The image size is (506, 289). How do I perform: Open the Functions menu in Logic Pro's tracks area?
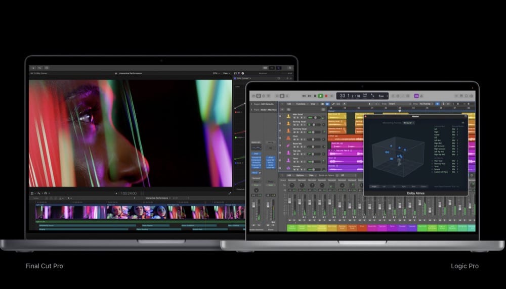(x=301, y=104)
